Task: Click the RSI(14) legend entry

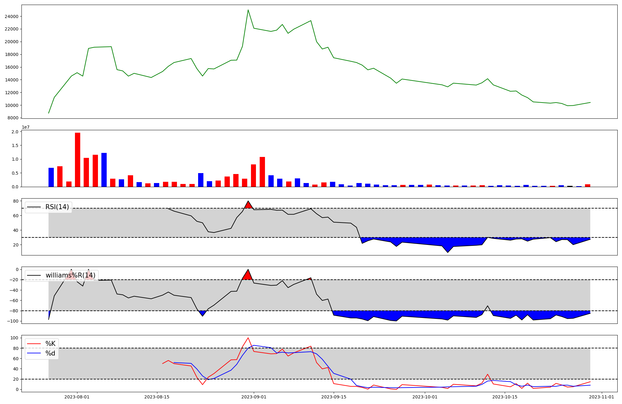Action: 57,207
